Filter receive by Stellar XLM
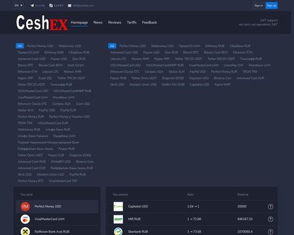This screenshot has height=235, width=294. pos(176,72)
